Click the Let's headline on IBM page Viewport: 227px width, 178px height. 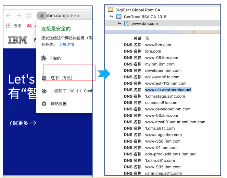click(22, 79)
